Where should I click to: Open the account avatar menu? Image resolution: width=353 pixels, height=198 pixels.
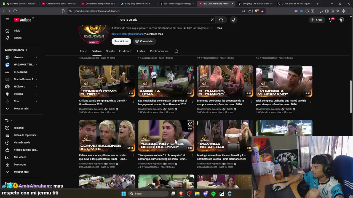point(341,20)
